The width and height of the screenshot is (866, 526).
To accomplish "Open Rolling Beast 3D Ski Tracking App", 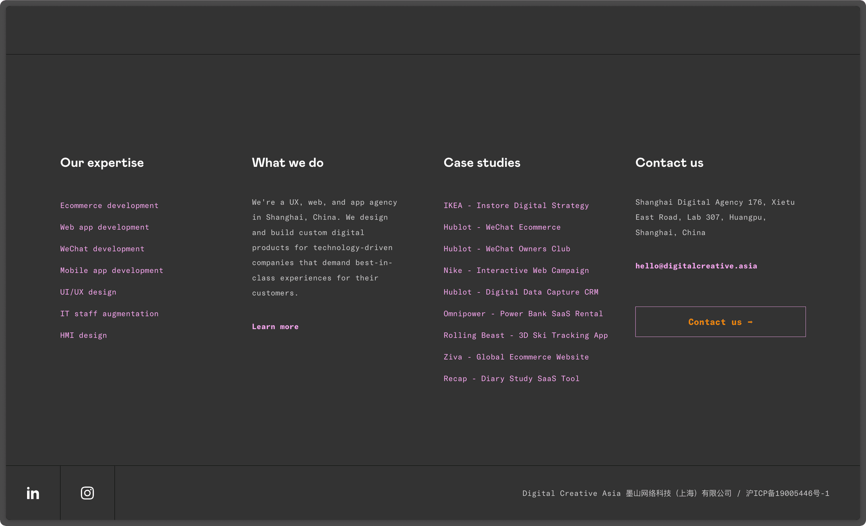I will click(x=525, y=335).
